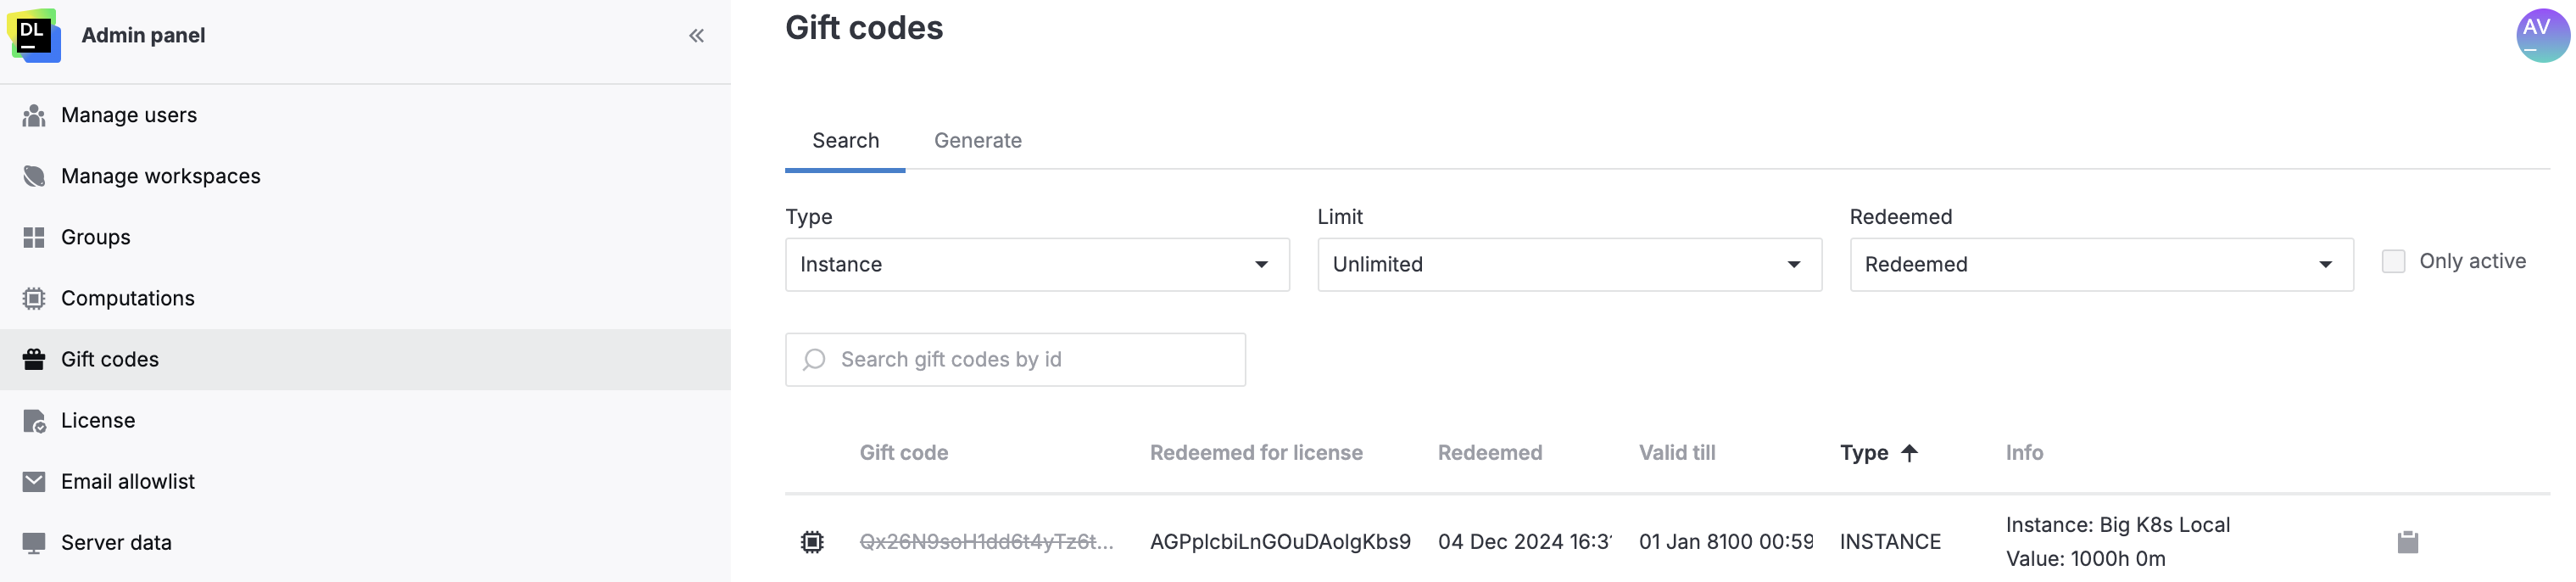
Task: Click the Email allowlist envelope icon
Action: point(33,481)
